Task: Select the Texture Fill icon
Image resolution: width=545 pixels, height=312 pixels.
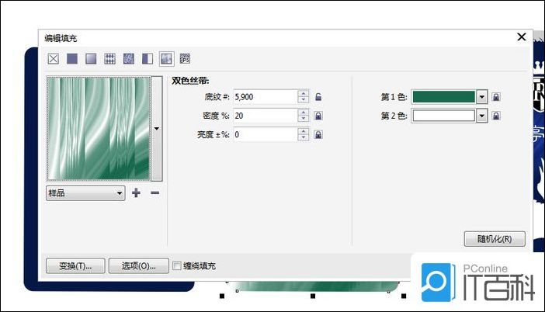Action: pos(166,59)
